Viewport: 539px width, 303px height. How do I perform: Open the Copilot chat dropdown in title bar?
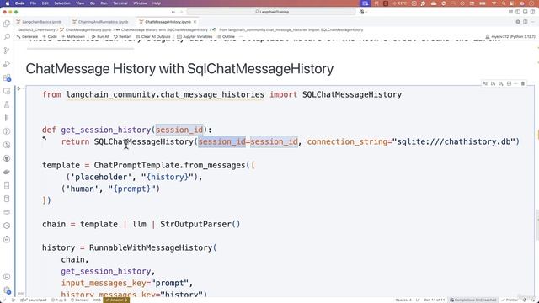[363, 12]
